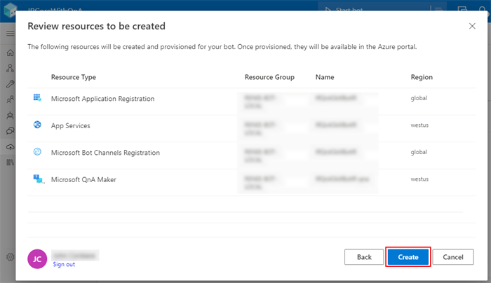Select the Microsoft QnA Maker row label

(83, 179)
